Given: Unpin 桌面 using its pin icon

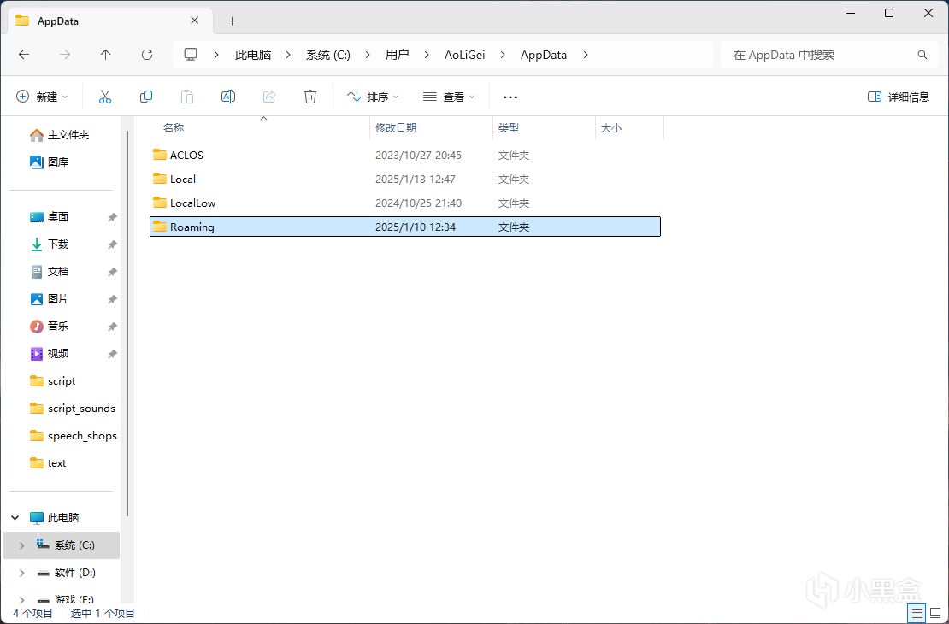Looking at the screenshot, I should tap(112, 216).
